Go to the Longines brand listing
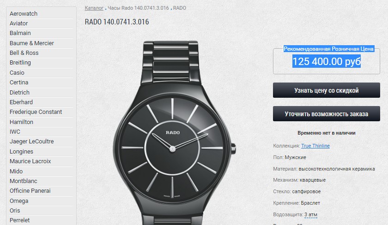 (x=21, y=151)
